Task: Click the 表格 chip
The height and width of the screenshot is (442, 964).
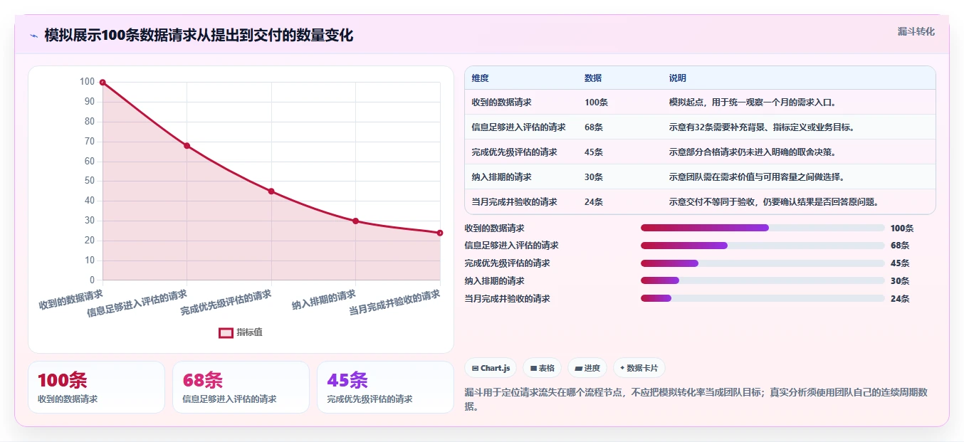Action: [542, 368]
